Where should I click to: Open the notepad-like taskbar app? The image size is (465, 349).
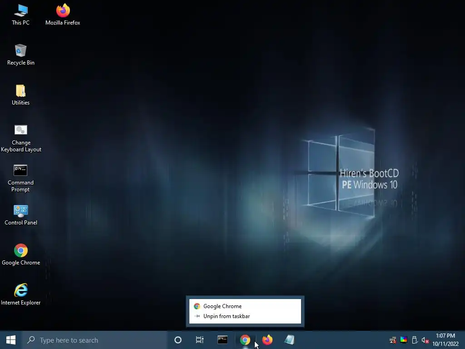(289, 340)
